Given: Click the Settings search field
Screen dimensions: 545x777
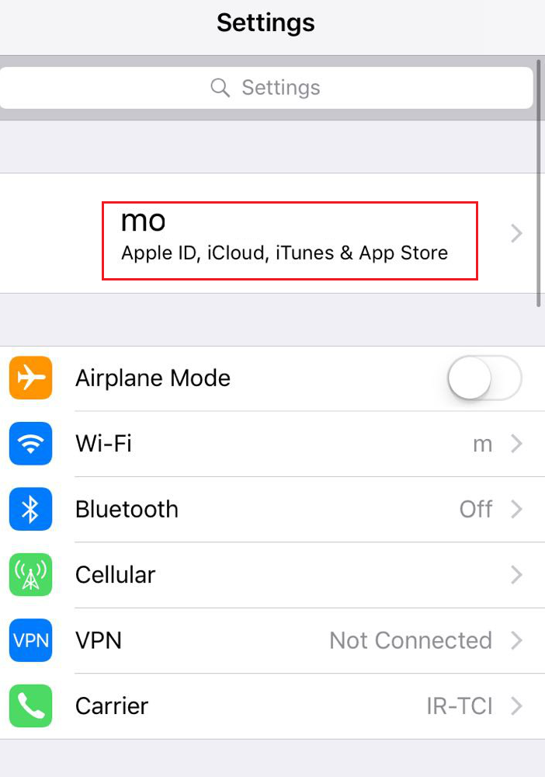Looking at the screenshot, I should [266, 88].
